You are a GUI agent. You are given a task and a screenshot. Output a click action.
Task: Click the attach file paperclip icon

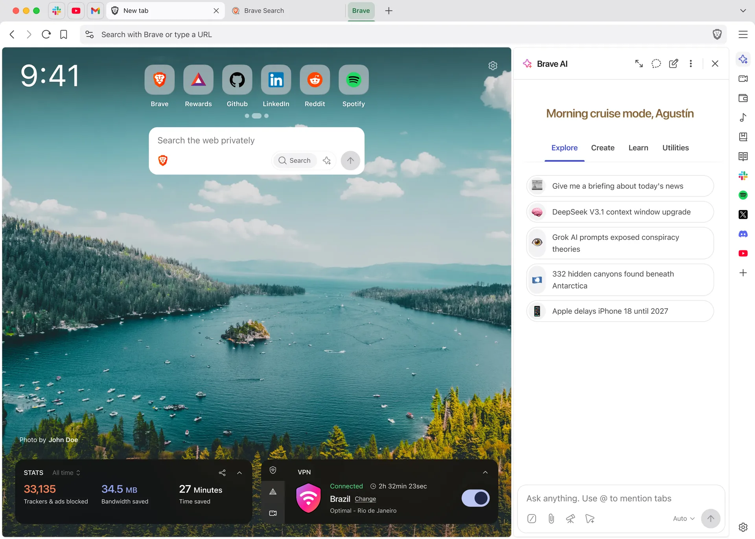click(x=551, y=519)
